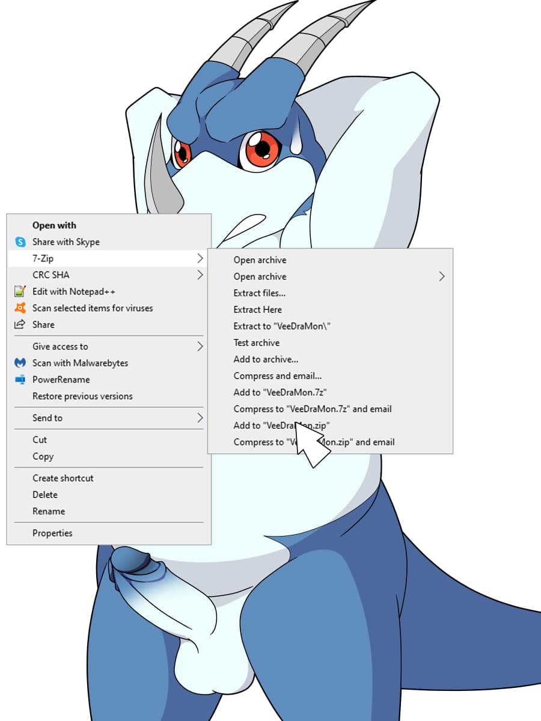This screenshot has width=541, height=721.
Task: Click the PowerRename icon entry
Action: pyautogui.click(x=20, y=380)
